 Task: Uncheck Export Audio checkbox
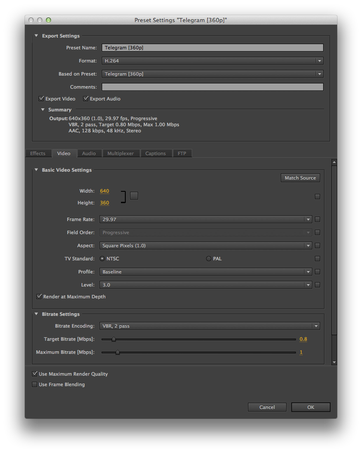point(86,99)
